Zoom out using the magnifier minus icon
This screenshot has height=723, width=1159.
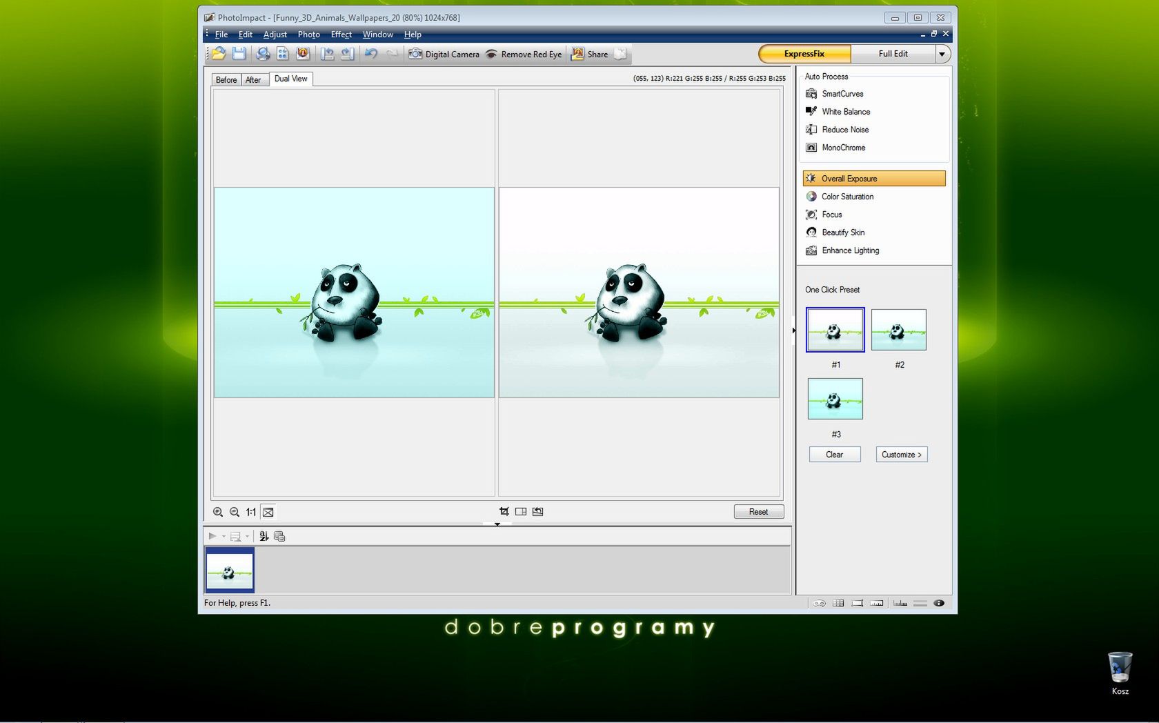click(235, 512)
